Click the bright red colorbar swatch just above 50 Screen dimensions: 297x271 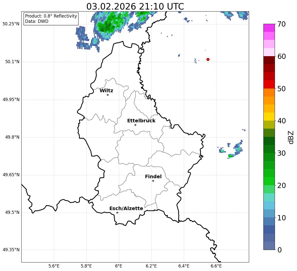point(269,84)
